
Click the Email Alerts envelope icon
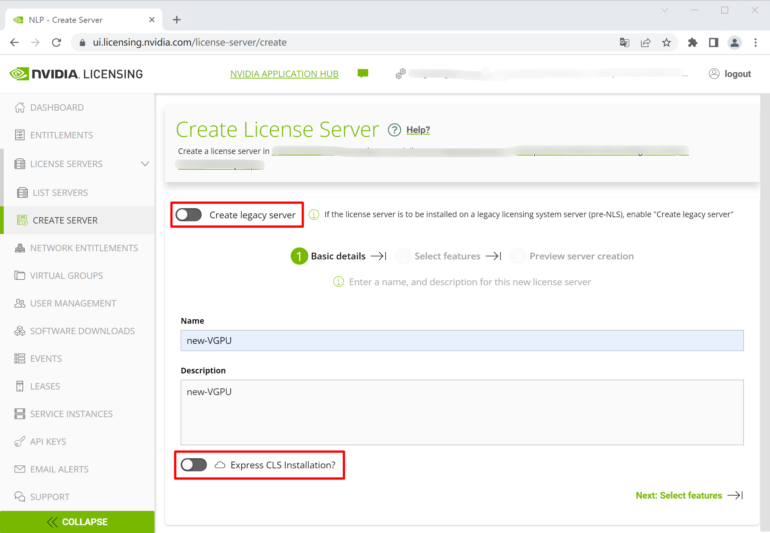[x=20, y=469]
